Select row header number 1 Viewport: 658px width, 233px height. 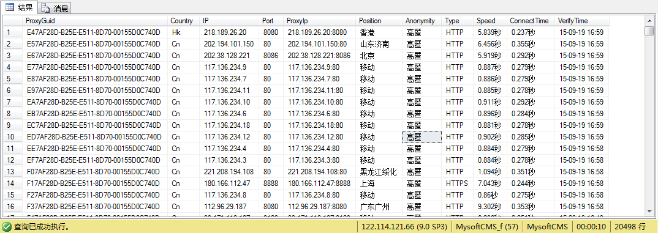point(13,32)
